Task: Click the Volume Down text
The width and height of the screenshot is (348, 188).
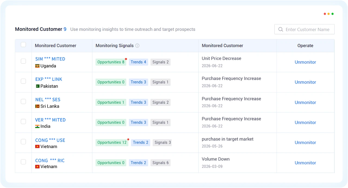Action: (216, 159)
